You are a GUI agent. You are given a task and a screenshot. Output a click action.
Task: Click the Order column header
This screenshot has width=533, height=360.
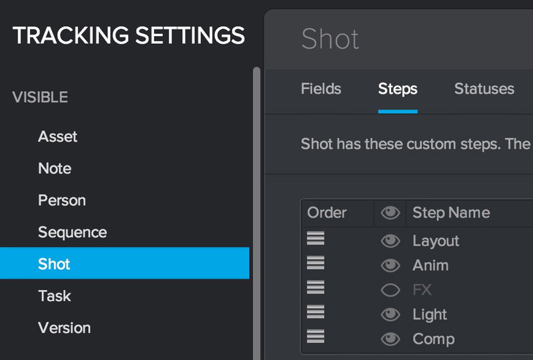pyautogui.click(x=327, y=213)
